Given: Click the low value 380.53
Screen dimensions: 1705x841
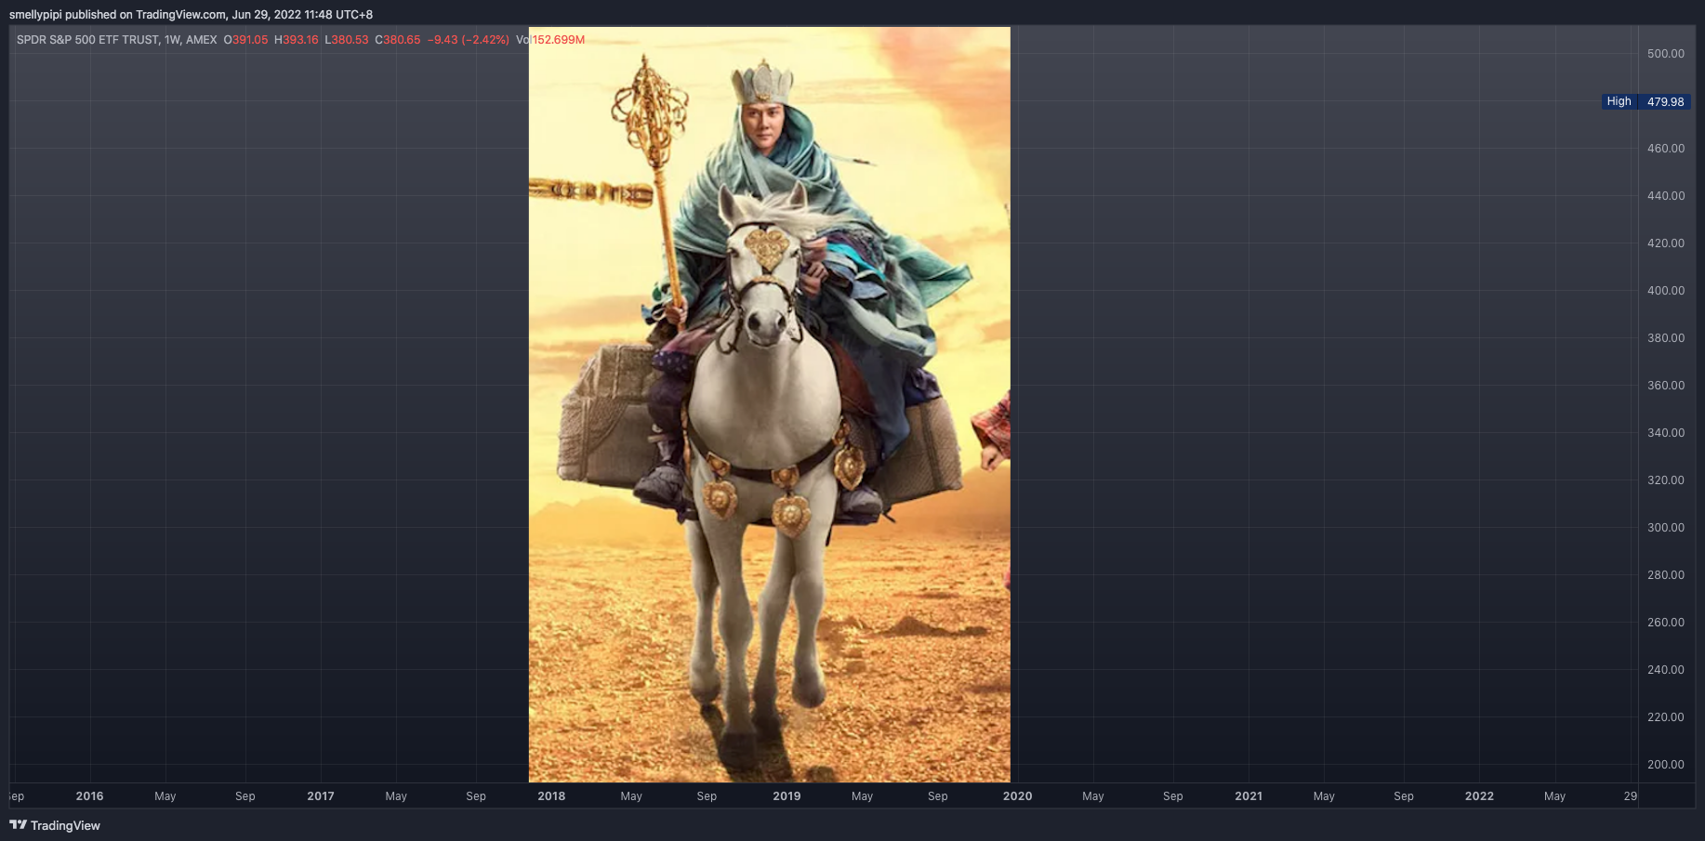Looking at the screenshot, I should (x=350, y=40).
